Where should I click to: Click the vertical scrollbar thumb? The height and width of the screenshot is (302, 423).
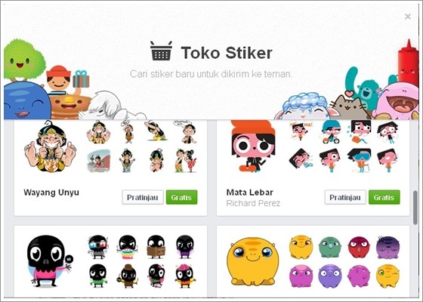(415, 208)
